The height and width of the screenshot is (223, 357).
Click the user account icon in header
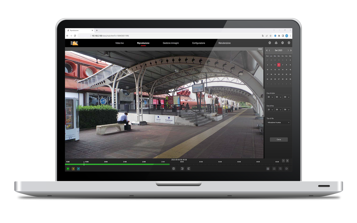coord(270,43)
